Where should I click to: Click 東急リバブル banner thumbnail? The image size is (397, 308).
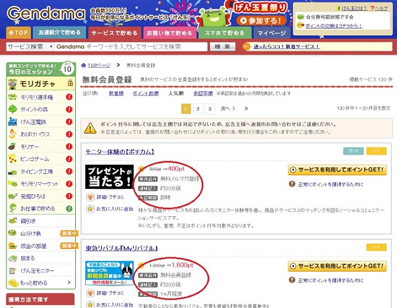[109, 273]
